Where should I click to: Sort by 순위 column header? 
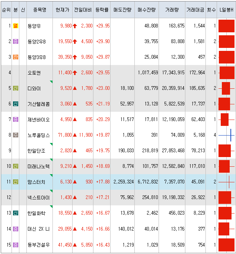coord(6,10)
